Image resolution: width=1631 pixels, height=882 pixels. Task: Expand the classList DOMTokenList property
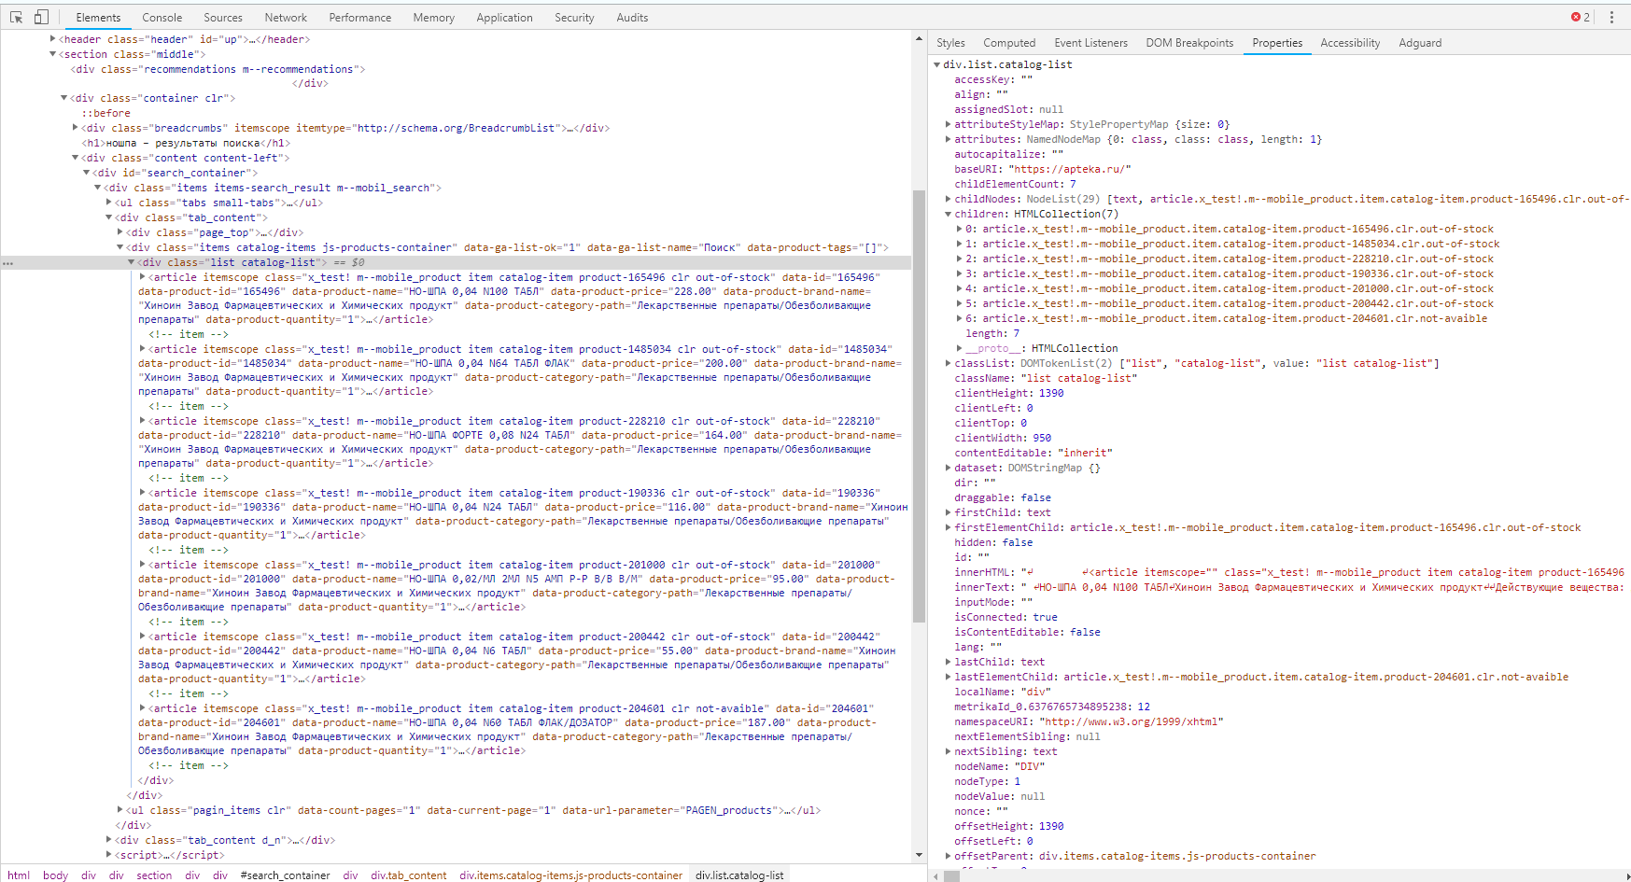[x=949, y=363]
